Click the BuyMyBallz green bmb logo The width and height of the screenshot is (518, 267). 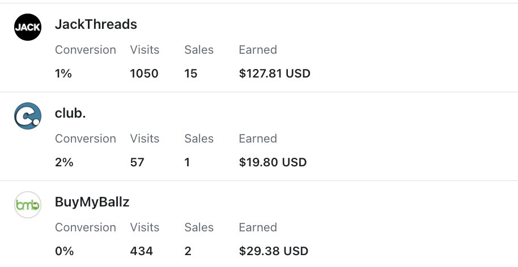click(28, 205)
